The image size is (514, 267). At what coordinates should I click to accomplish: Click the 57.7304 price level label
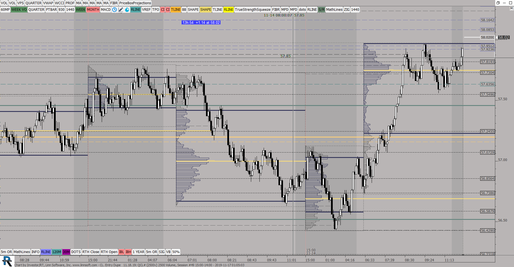[x=487, y=73]
